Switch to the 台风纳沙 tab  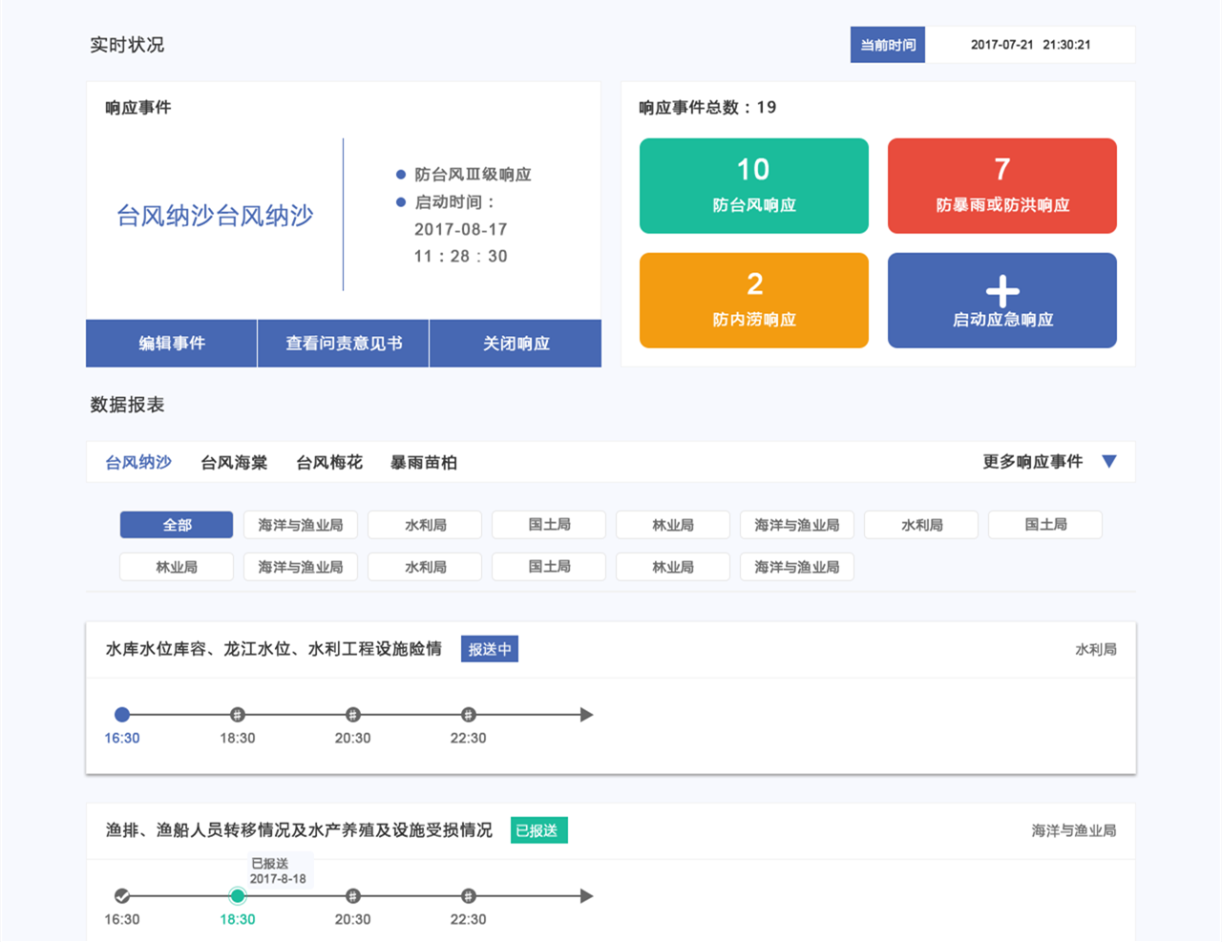pos(138,463)
